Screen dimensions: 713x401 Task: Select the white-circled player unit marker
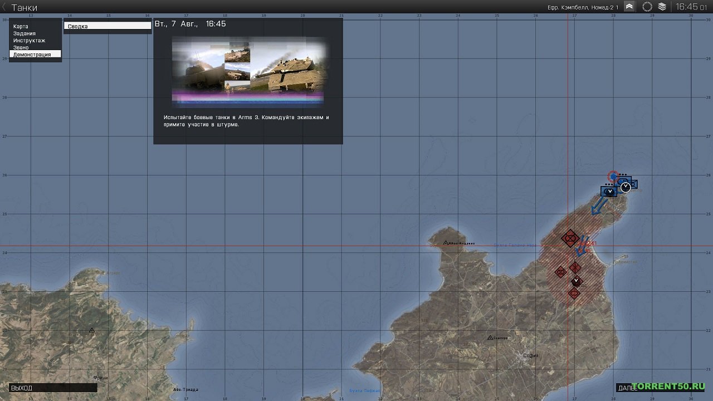[x=626, y=187]
